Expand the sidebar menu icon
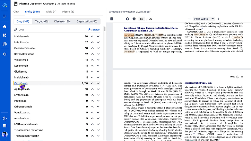 tap(5, 16)
